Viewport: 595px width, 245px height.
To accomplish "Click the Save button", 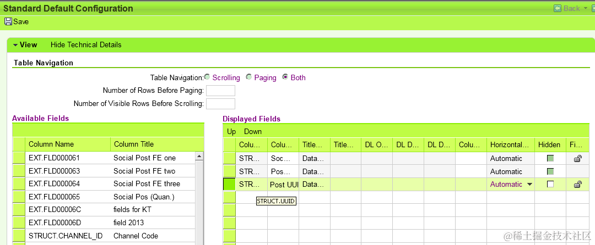I will (17, 21).
